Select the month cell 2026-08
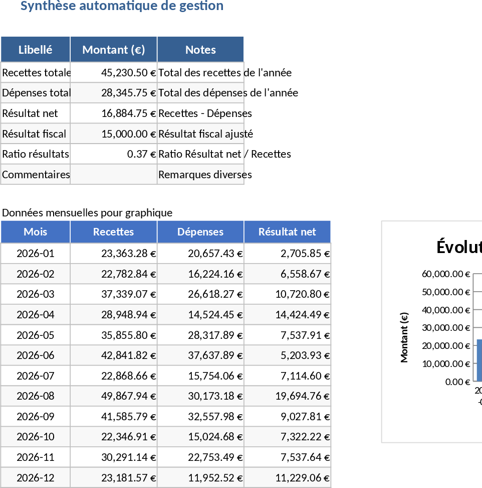The width and height of the screenshot is (482, 488). click(35, 396)
